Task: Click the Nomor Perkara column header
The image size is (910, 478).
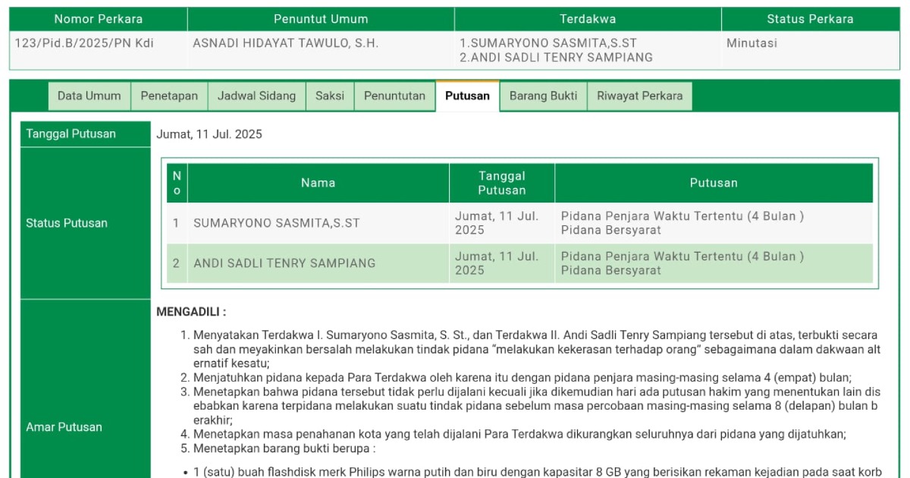Action: [x=99, y=19]
